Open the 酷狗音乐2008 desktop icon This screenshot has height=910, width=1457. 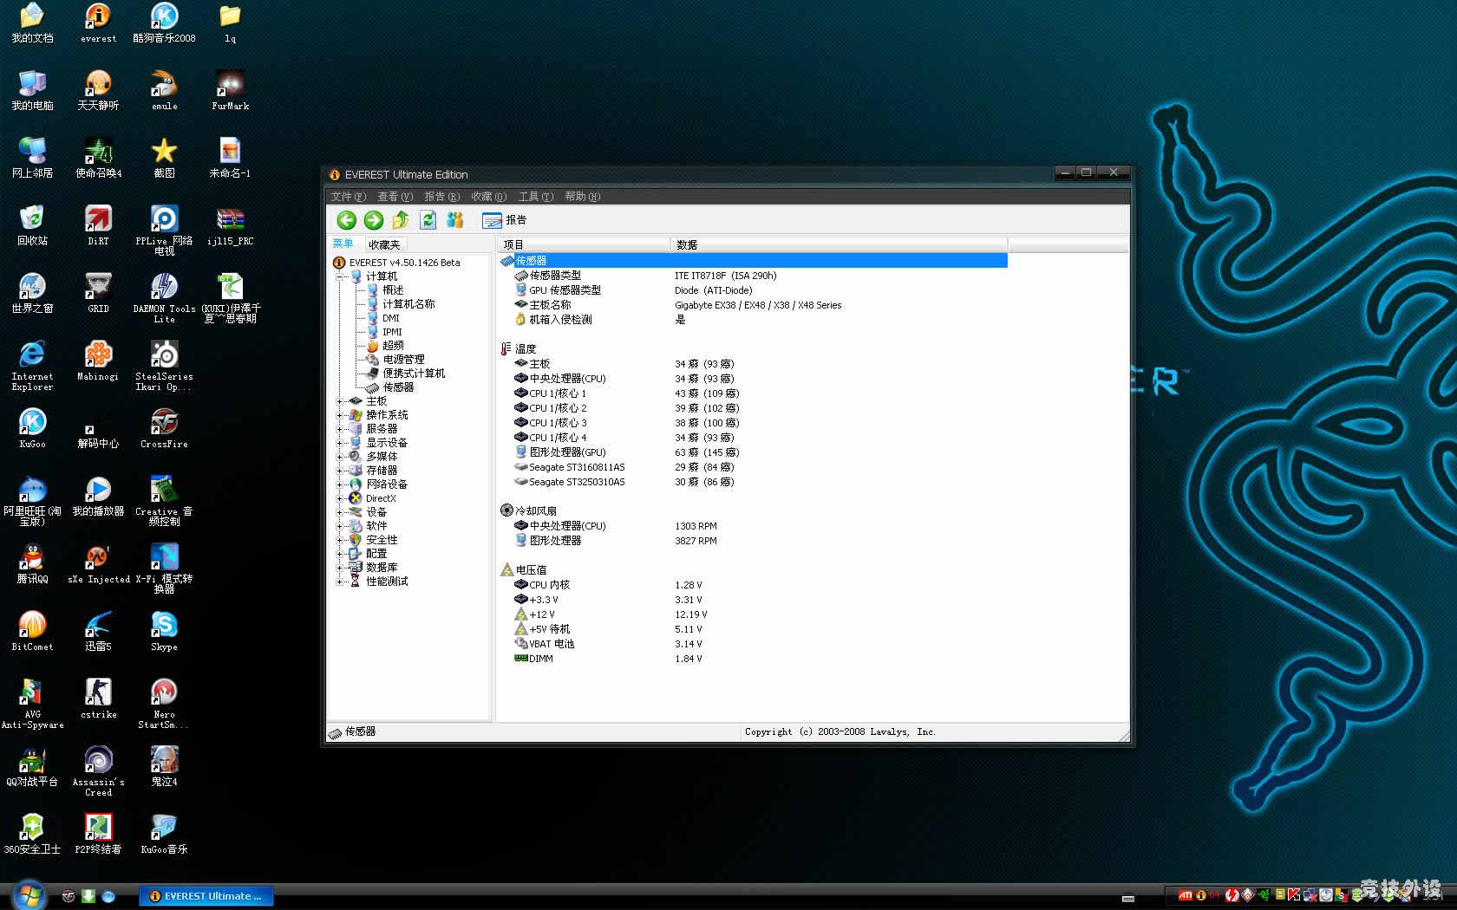click(164, 23)
